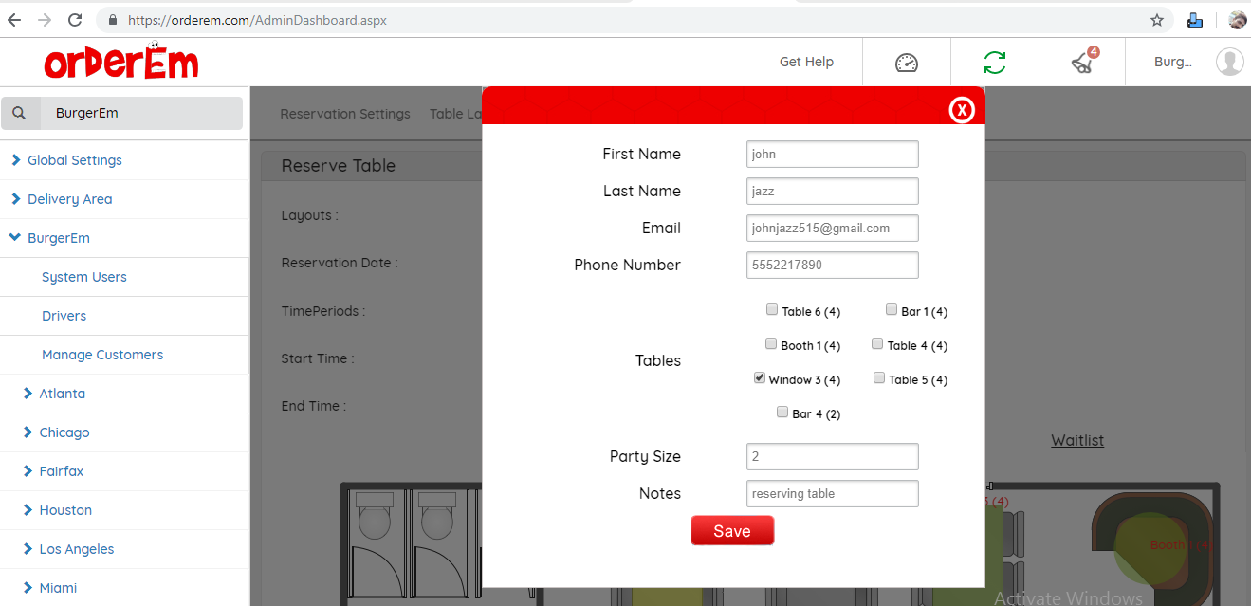Click the OrderEm logo
Screen dimensions: 1251x606
(x=121, y=63)
